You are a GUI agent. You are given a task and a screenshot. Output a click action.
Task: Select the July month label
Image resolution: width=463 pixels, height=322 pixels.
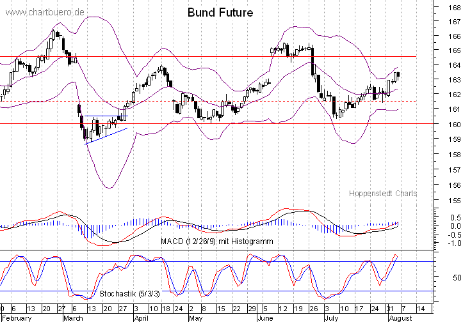[x=331, y=318]
